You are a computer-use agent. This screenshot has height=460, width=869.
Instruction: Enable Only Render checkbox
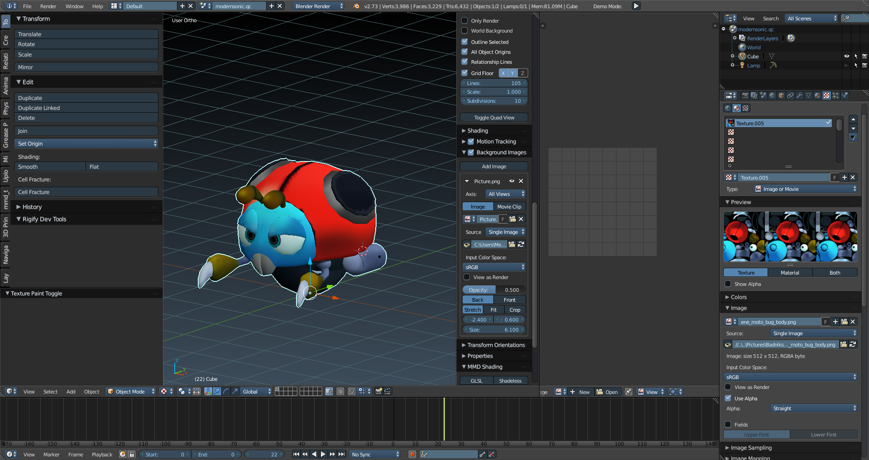(464, 20)
